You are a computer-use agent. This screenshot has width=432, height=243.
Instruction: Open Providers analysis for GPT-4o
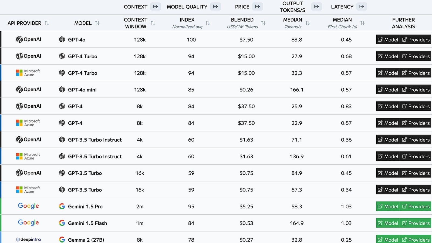(x=416, y=39)
